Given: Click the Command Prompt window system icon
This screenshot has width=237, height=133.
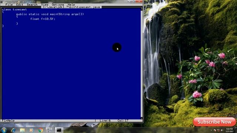Looking at the screenshot, I should pos(1,1).
